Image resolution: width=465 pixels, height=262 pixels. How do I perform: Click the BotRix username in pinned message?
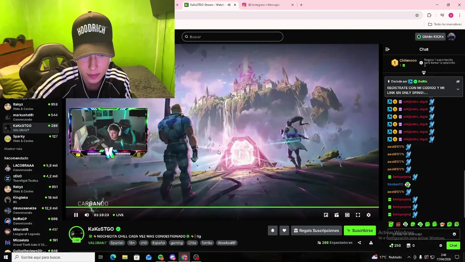[x=422, y=82]
